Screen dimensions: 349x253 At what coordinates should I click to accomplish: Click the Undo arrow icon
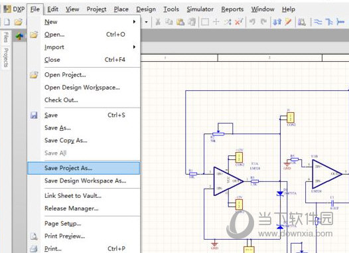point(252,22)
